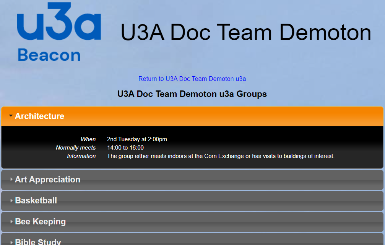Click the 2nd Tuesday at 2:00pm text
Image resolution: width=385 pixels, height=245 pixels.
137,139
